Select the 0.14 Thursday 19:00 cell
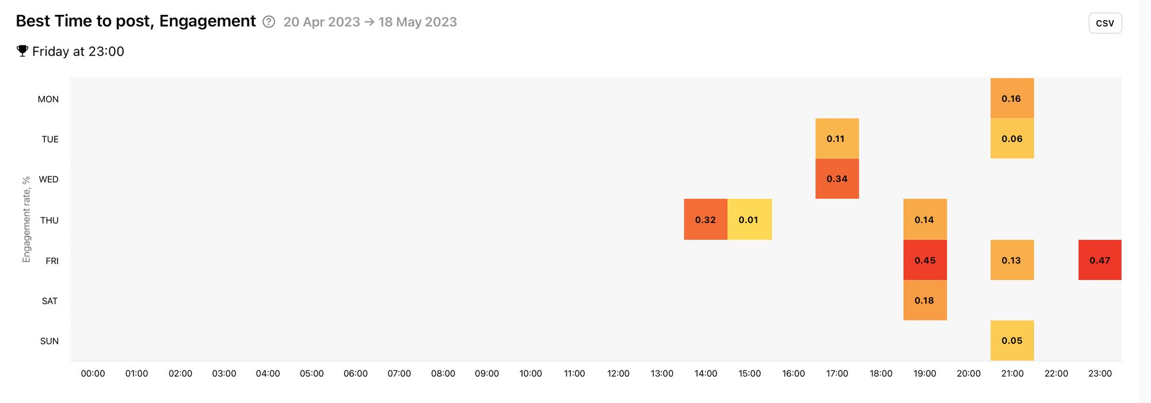This screenshot has height=403, width=1151. point(925,220)
